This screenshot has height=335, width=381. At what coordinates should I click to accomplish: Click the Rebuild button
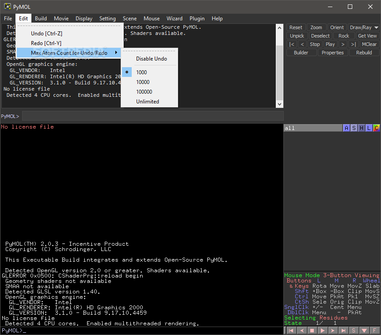pos(364,53)
